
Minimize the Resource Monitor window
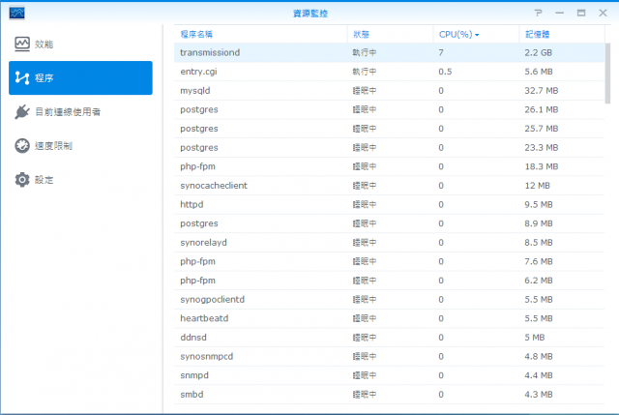(560, 13)
